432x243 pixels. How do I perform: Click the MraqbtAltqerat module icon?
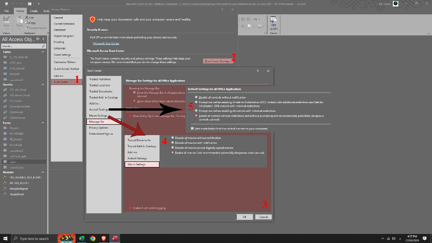[5, 189]
